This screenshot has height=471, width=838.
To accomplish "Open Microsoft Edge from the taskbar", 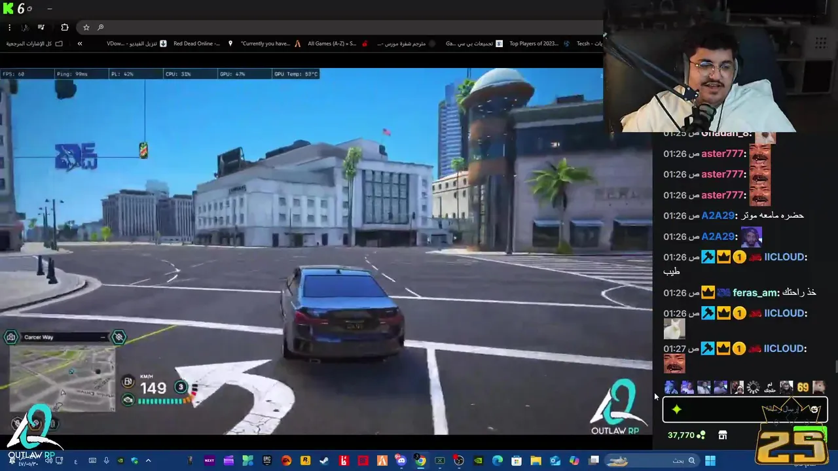I will pos(497,461).
